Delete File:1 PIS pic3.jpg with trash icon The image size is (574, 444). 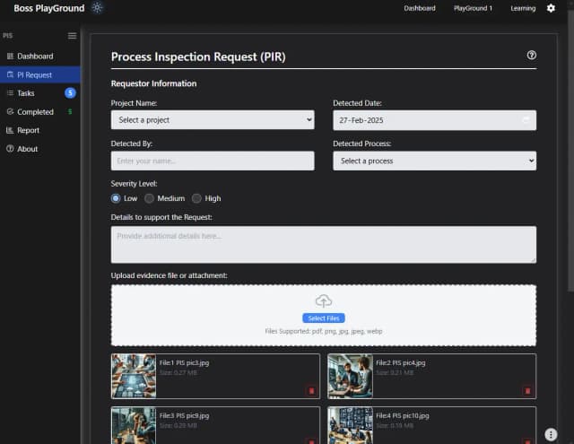coord(311,390)
